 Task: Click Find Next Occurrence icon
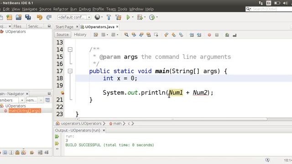pos(141,35)
